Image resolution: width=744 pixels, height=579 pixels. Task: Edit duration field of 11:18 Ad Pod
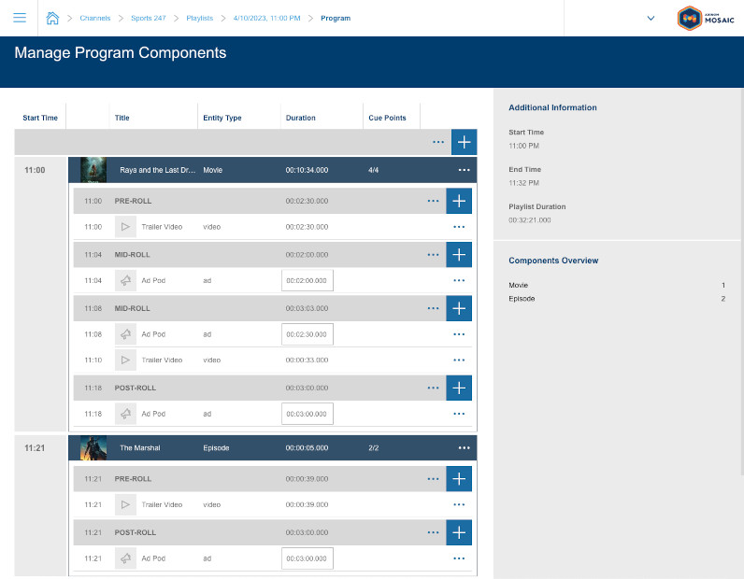coord(307,414)
